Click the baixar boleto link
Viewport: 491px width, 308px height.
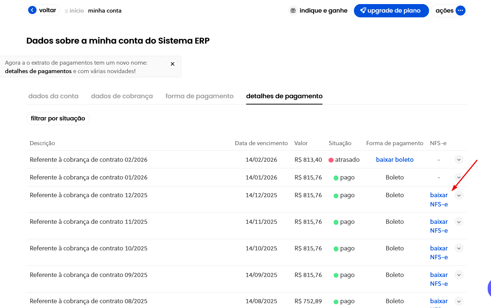pos(395,160)
